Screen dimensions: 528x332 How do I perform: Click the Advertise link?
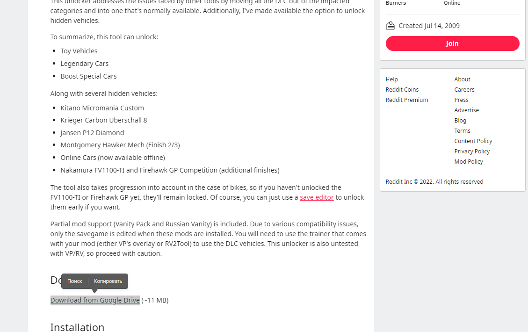coord(467,110)
